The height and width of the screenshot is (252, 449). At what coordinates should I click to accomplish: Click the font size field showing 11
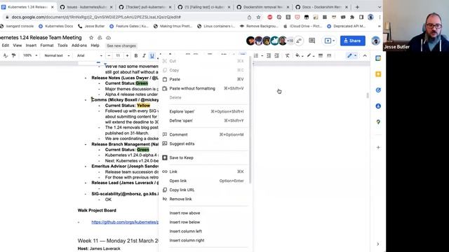tap(118, 56)
